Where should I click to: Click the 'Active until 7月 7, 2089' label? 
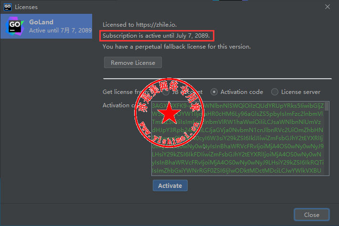click(60, 30)
